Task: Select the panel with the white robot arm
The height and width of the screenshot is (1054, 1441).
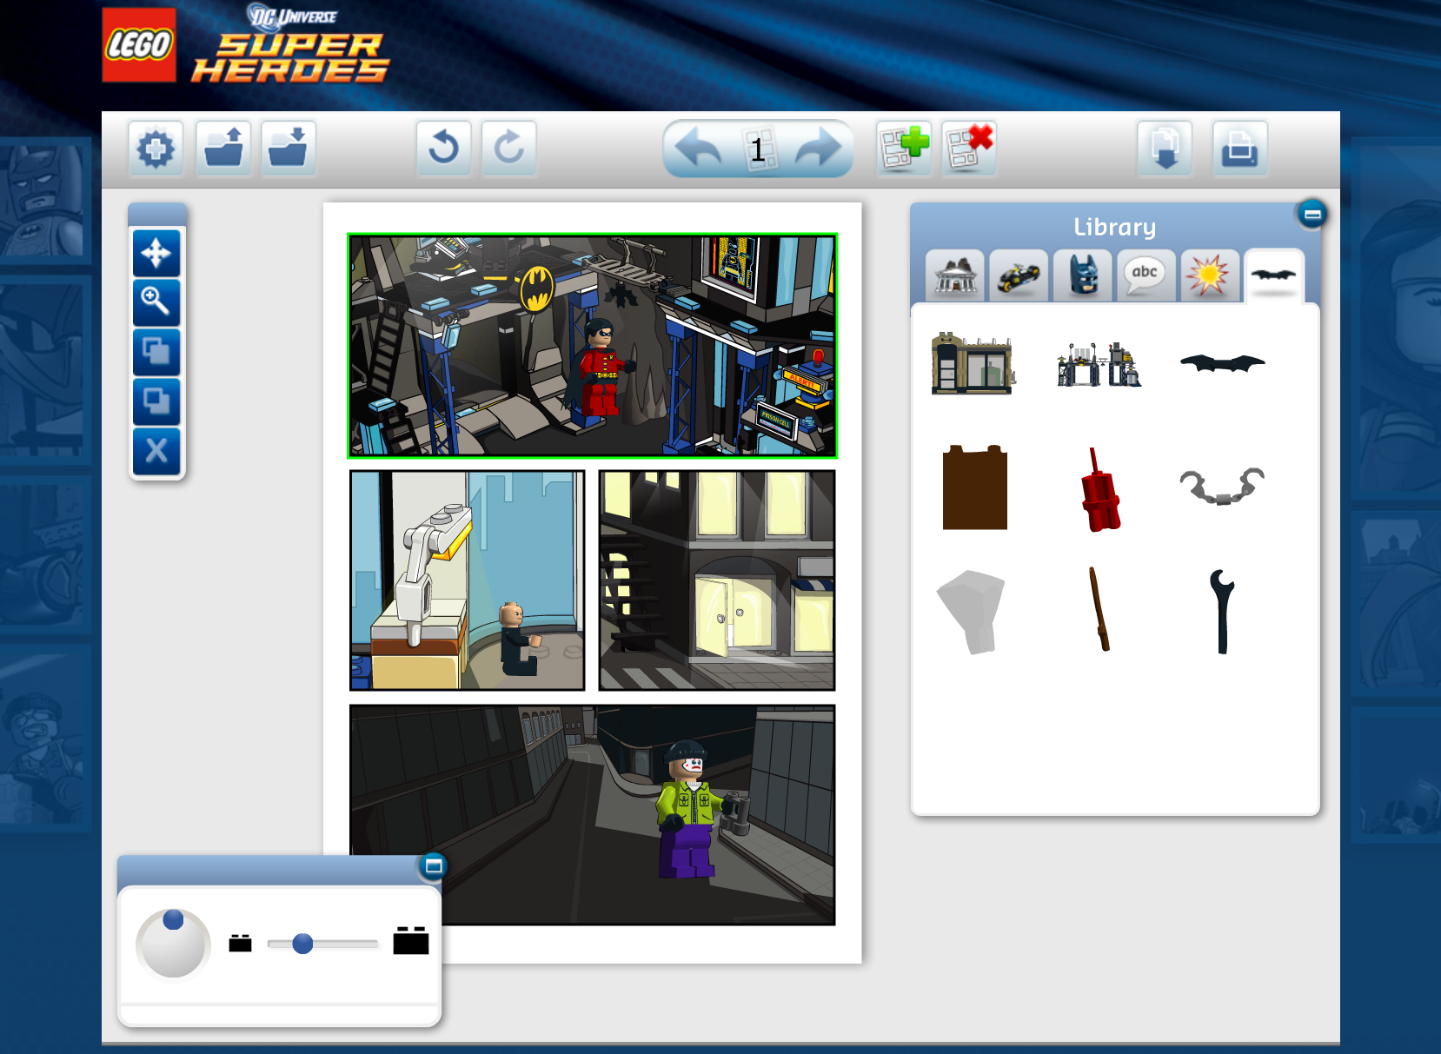Action: [468, 580]
